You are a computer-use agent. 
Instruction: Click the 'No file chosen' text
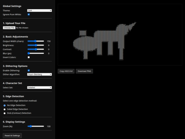click(22, 28)
